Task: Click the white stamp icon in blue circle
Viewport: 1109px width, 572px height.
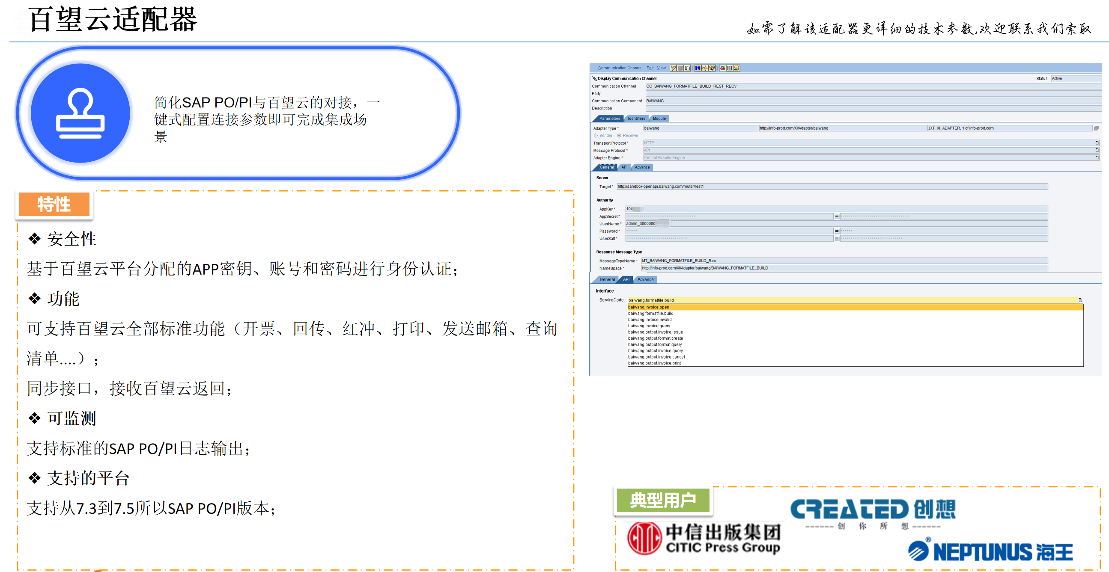Action: (80, 113)
